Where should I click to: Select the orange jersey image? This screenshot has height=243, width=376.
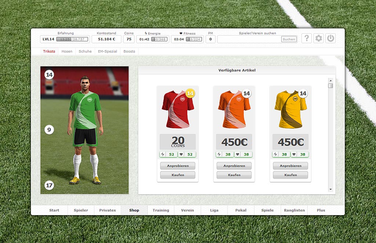234,109
